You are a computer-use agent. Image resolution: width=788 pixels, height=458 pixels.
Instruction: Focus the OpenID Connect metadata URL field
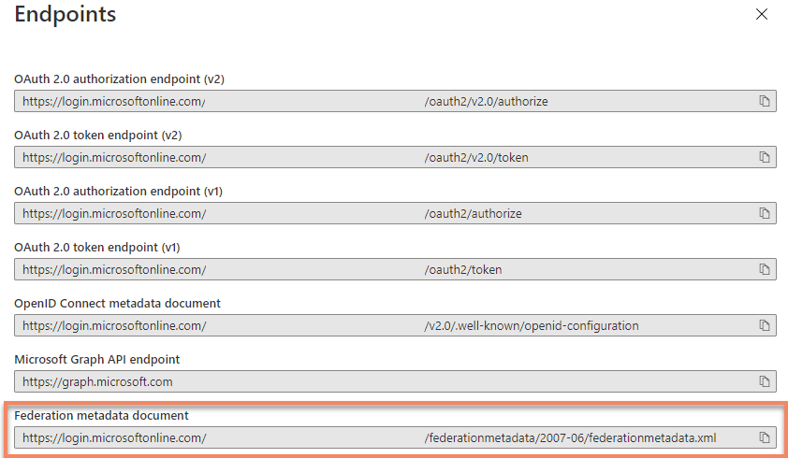[374, 325]
